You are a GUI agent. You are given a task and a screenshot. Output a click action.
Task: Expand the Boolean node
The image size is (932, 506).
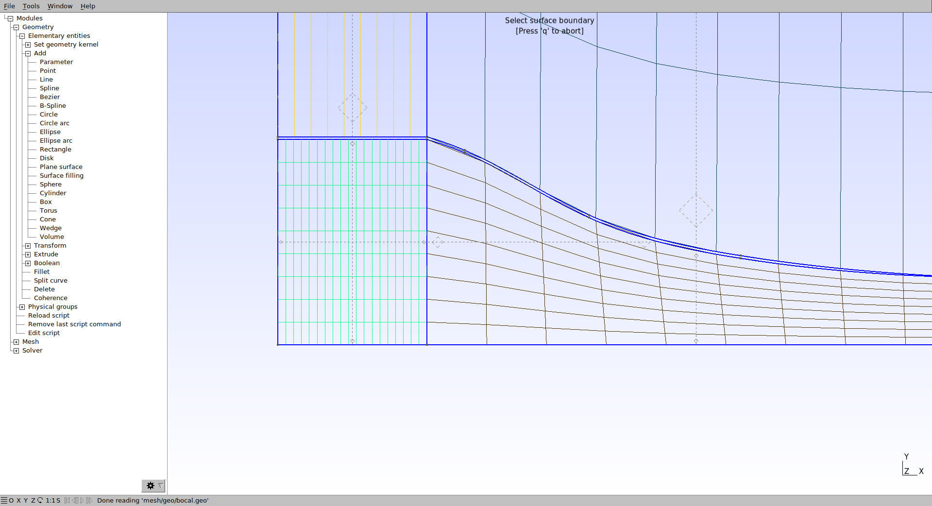click(x=28, y=263)
